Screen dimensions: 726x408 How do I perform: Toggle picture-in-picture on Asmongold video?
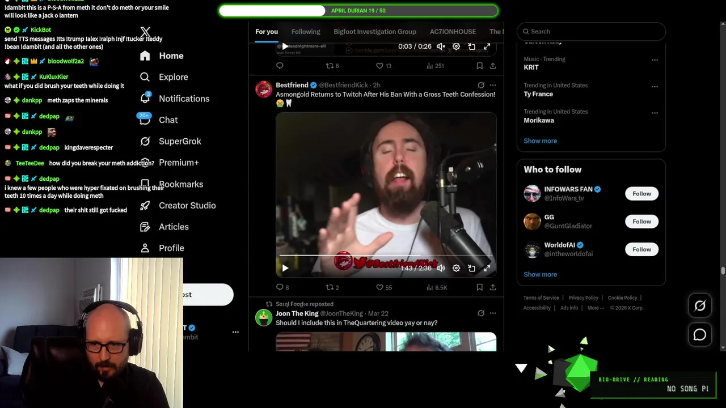471,268
